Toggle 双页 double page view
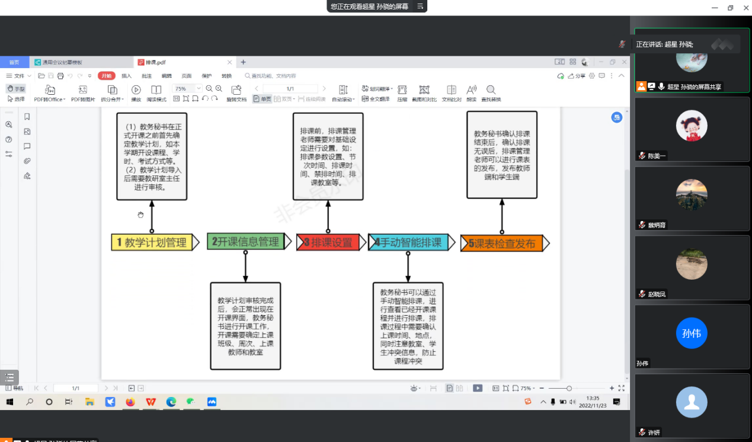Screen dimensions: 752x442 point(284,99)
